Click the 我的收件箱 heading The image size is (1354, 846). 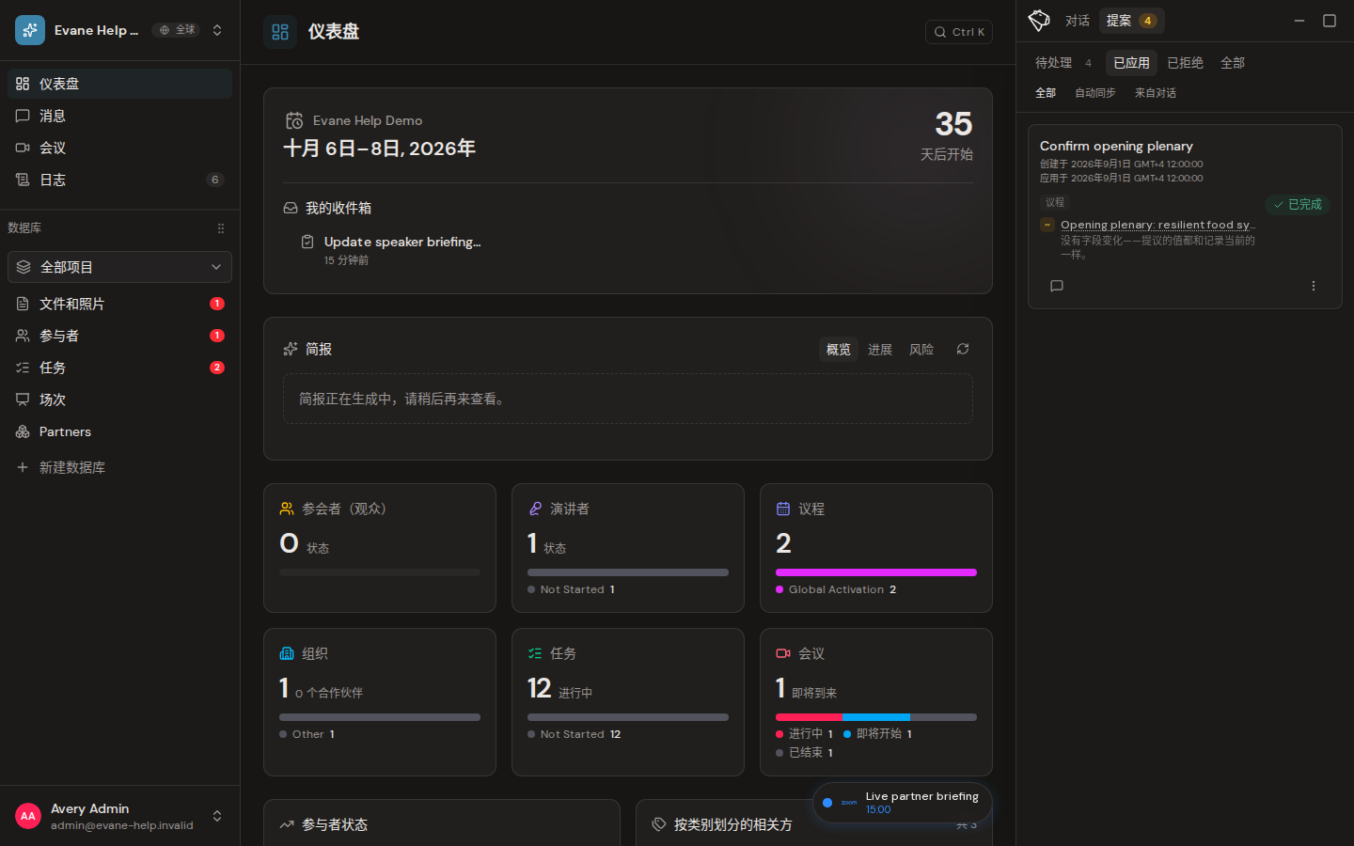tap(338, 208)
